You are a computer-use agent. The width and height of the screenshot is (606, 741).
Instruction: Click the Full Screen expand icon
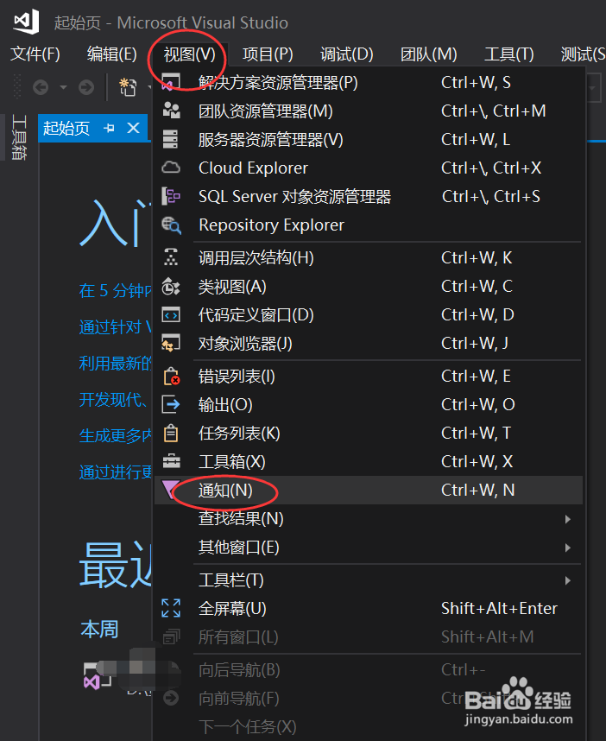point(171,608)
